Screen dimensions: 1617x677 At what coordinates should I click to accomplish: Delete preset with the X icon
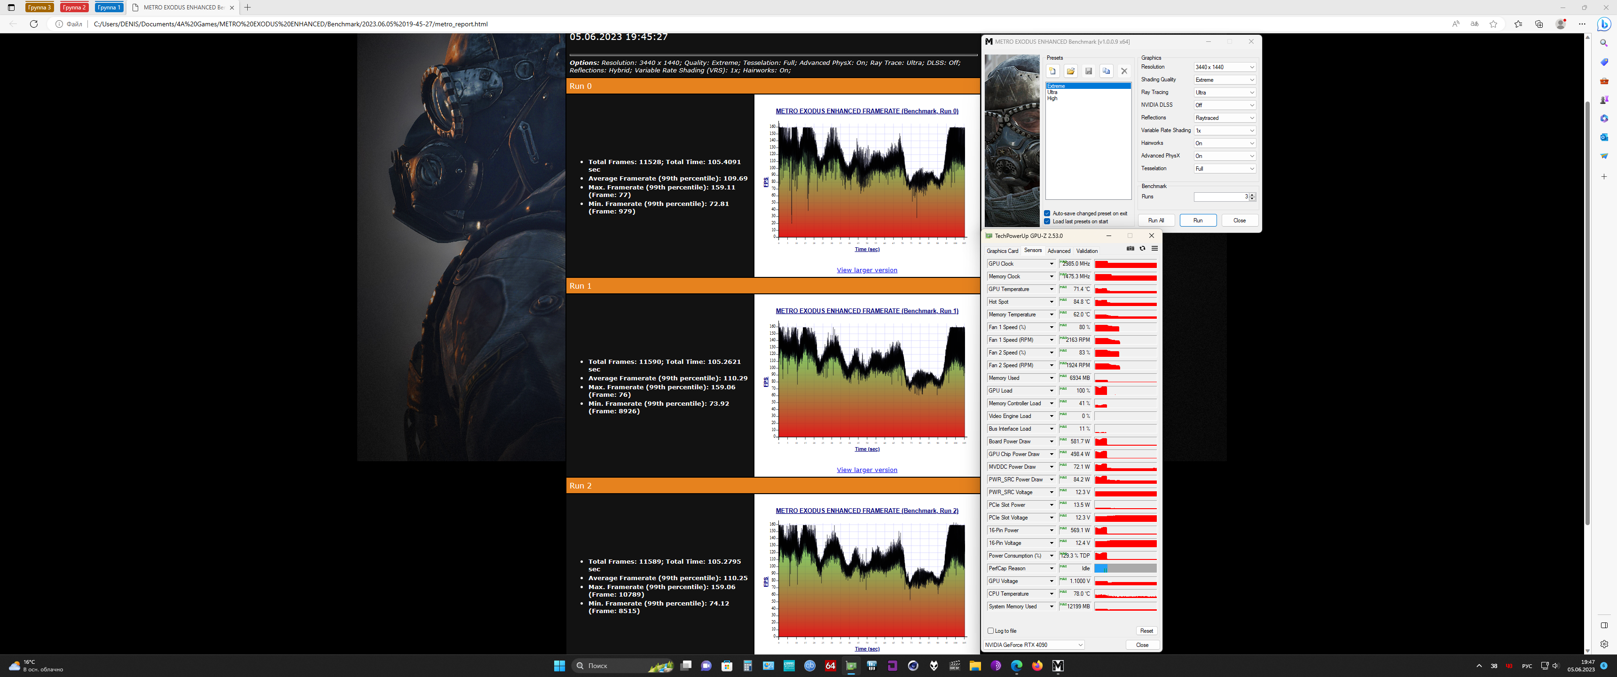[x=1124, y=71]
